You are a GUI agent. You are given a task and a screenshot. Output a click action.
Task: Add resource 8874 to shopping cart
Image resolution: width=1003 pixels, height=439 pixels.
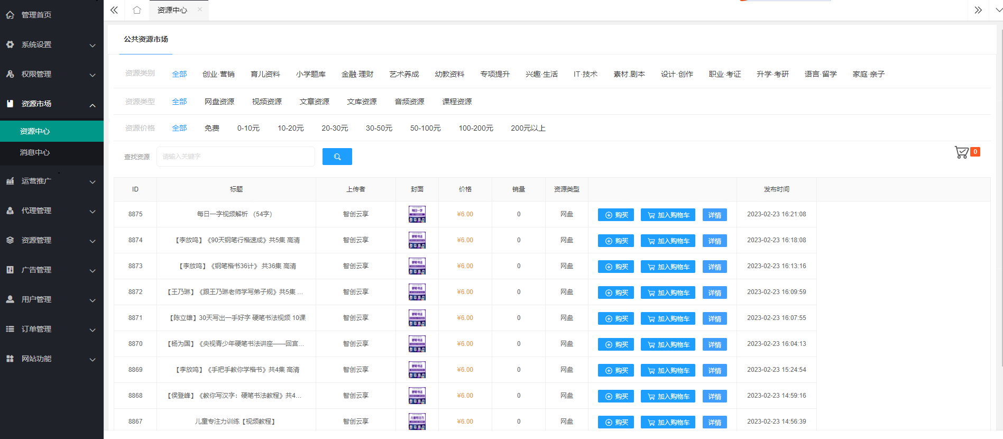[x=668, y=241]
